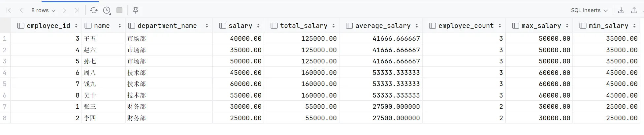644x135 pixels.
Task: Click the name cell 王五
Action: (104, 38)
